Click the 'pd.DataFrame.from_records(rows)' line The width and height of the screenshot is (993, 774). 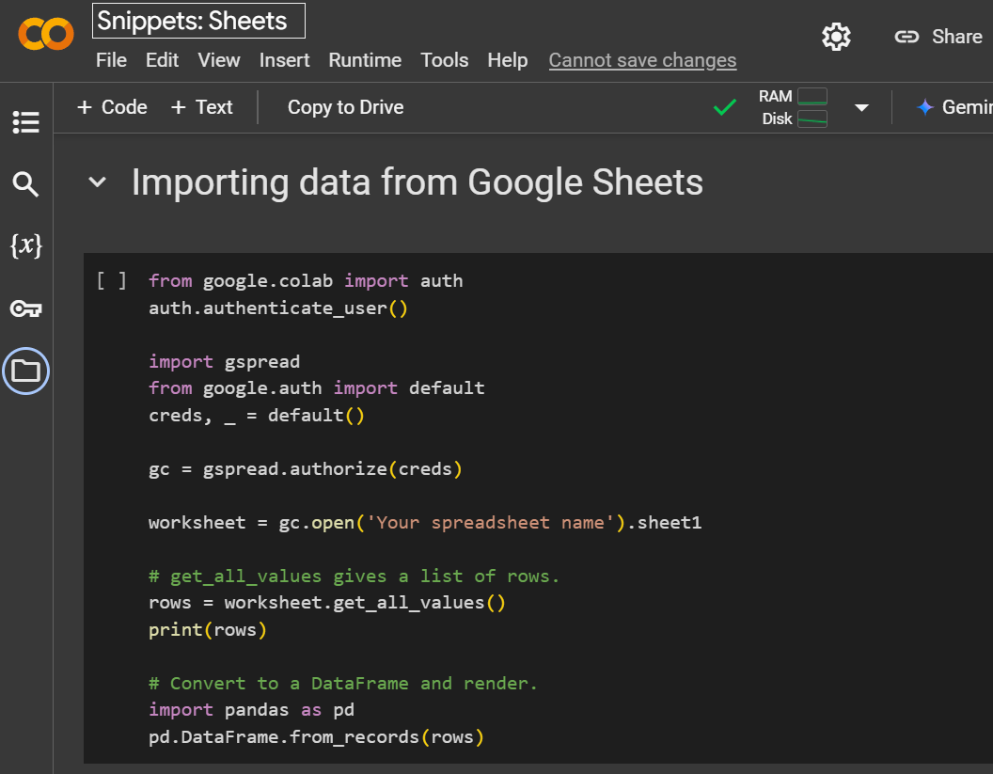click(x=316, y=737)
